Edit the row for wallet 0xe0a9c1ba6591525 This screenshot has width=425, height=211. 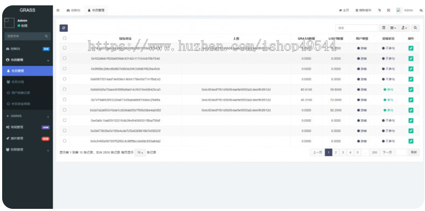[x=411, y=120]
